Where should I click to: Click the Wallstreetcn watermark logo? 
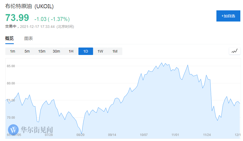point(30,130)
